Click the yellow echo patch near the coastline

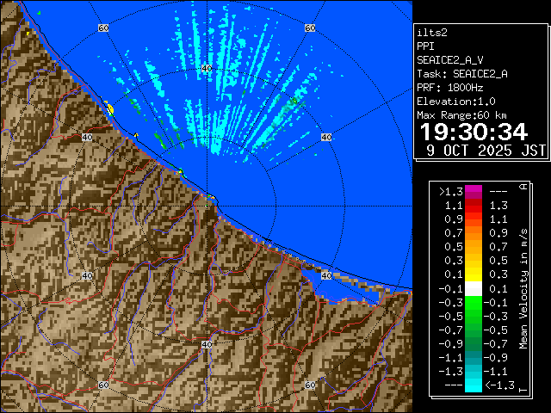point(109,108)
